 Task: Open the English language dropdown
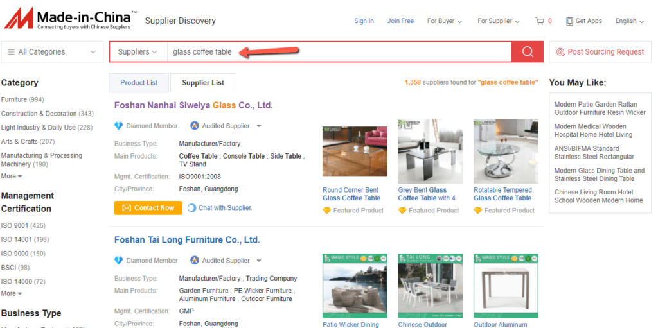[630, 21]
